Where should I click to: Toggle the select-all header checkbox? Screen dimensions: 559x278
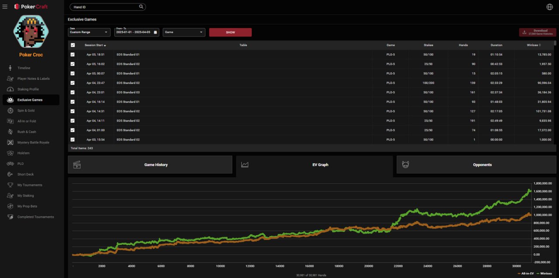tap(73, 45)
